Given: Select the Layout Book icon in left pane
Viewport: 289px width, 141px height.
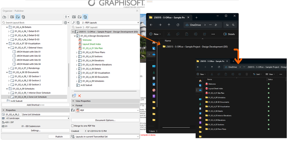Looking at the screenshot, I should pos(17,17).
